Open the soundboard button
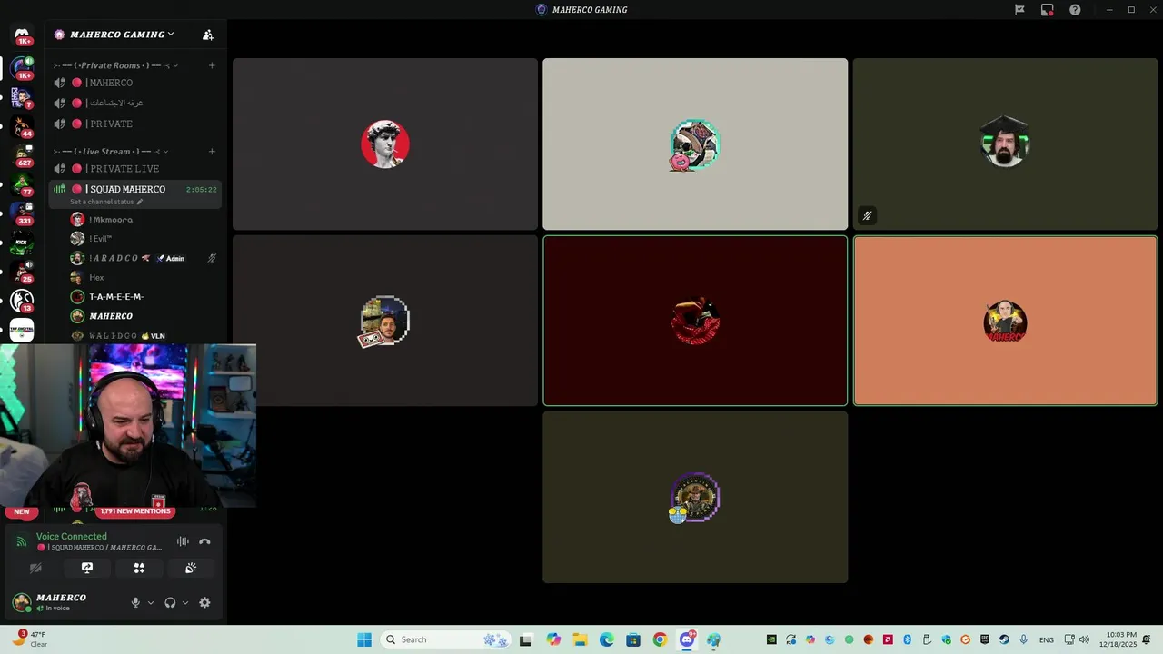The width and height of the screenshot is (1163, 654). tap(191, 568)
